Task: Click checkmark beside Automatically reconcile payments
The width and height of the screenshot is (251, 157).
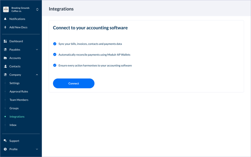Action: [x=55, y=55]
